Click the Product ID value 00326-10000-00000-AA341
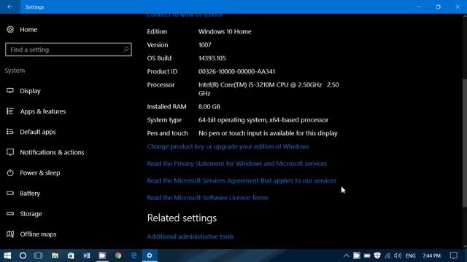467x262 pixels. (x=236, y=71)
